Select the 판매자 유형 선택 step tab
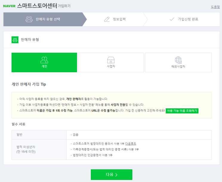This screenshot has height=182, width=222. (x=45, y=19)
